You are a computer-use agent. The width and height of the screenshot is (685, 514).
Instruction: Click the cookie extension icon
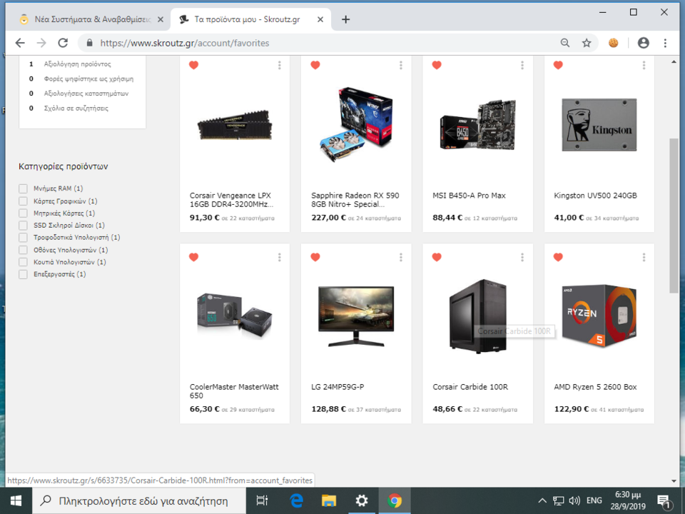tap(614, 43)
